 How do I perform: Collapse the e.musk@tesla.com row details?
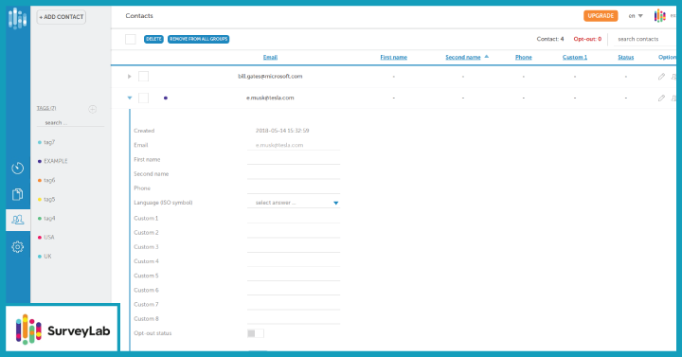(x=130, y=98)
